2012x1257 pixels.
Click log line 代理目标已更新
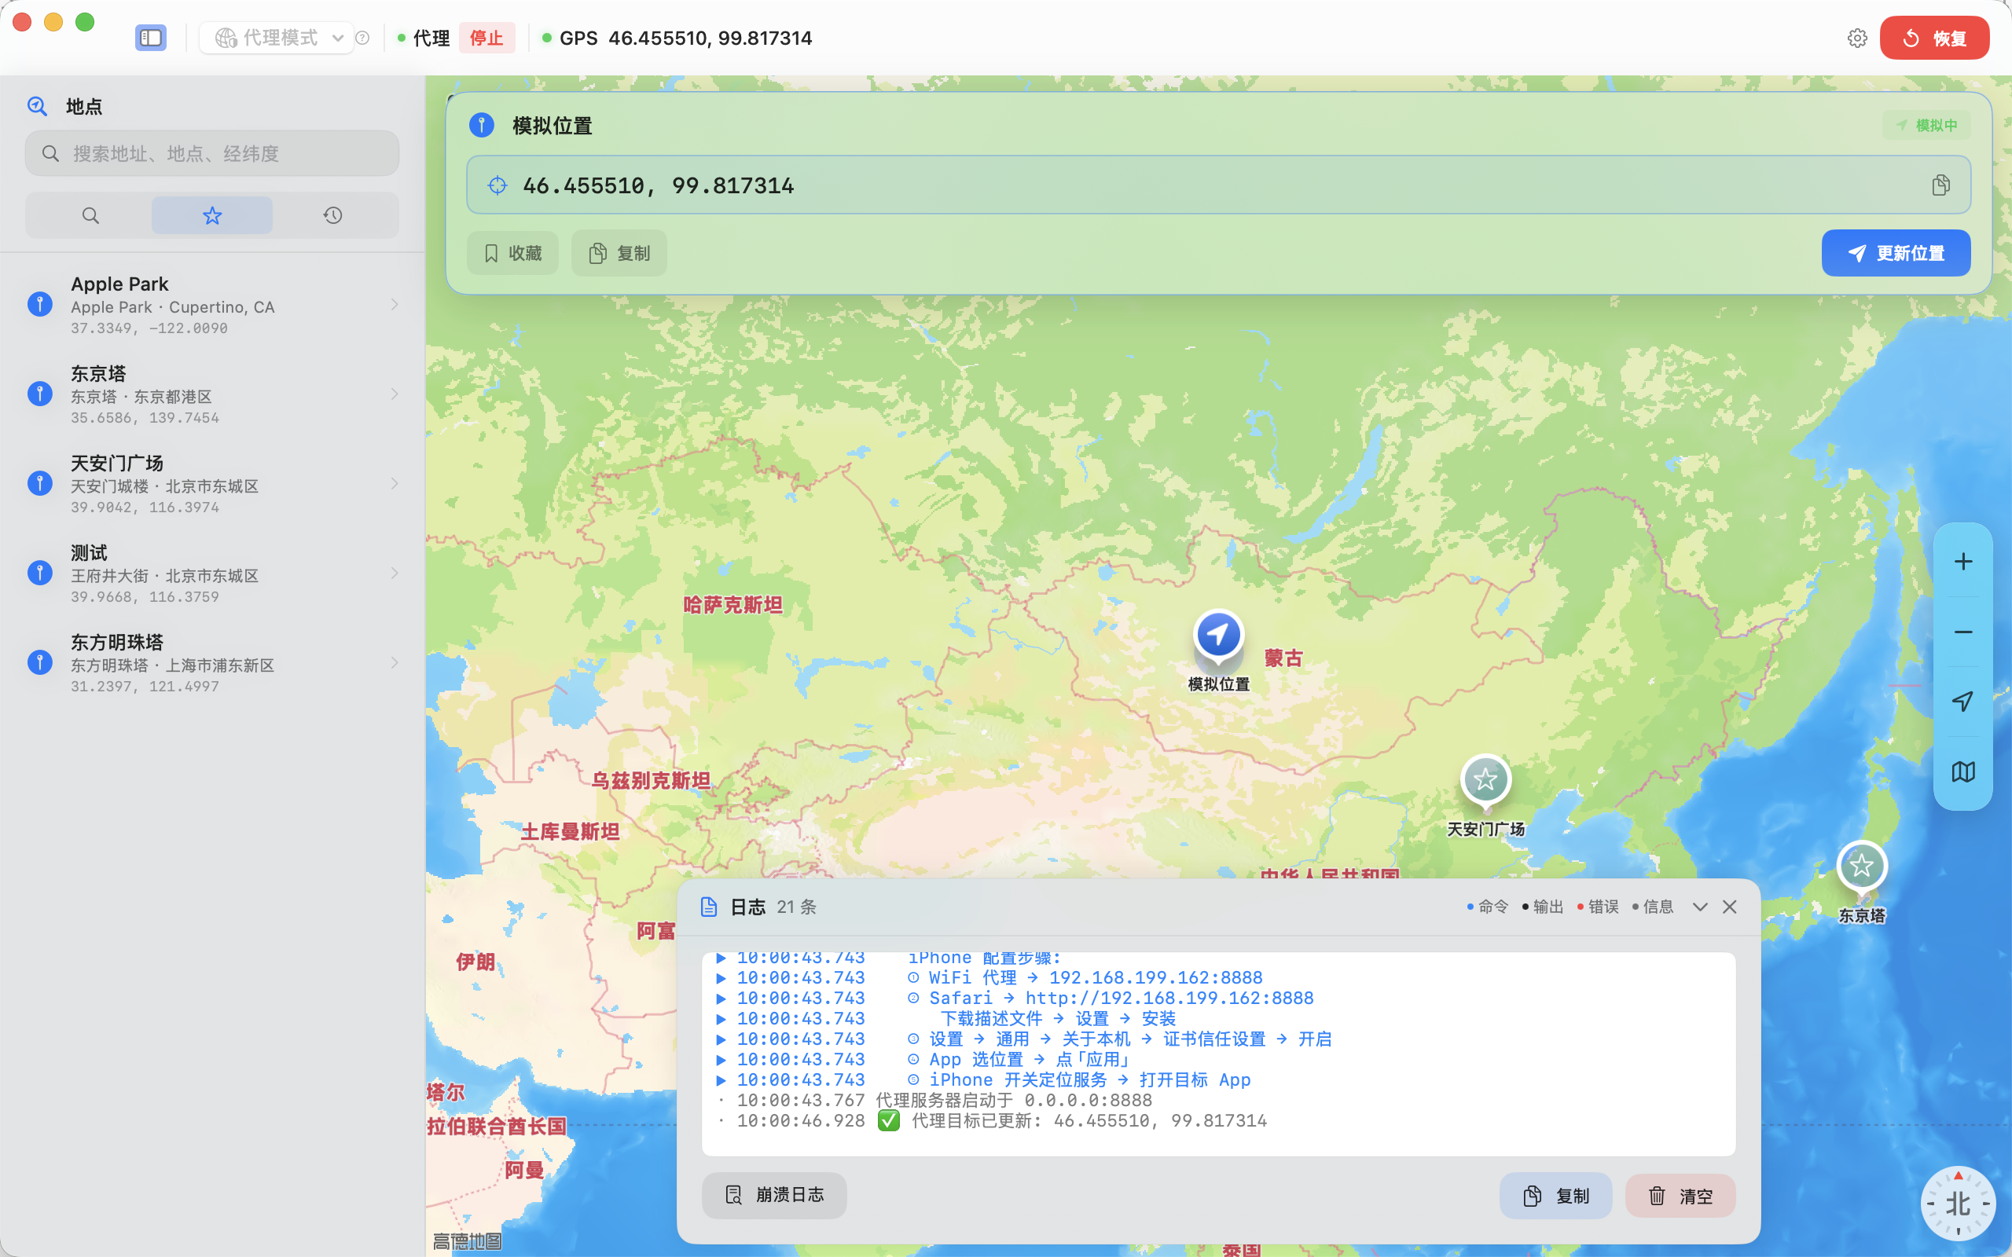(x=993, y=1120)
